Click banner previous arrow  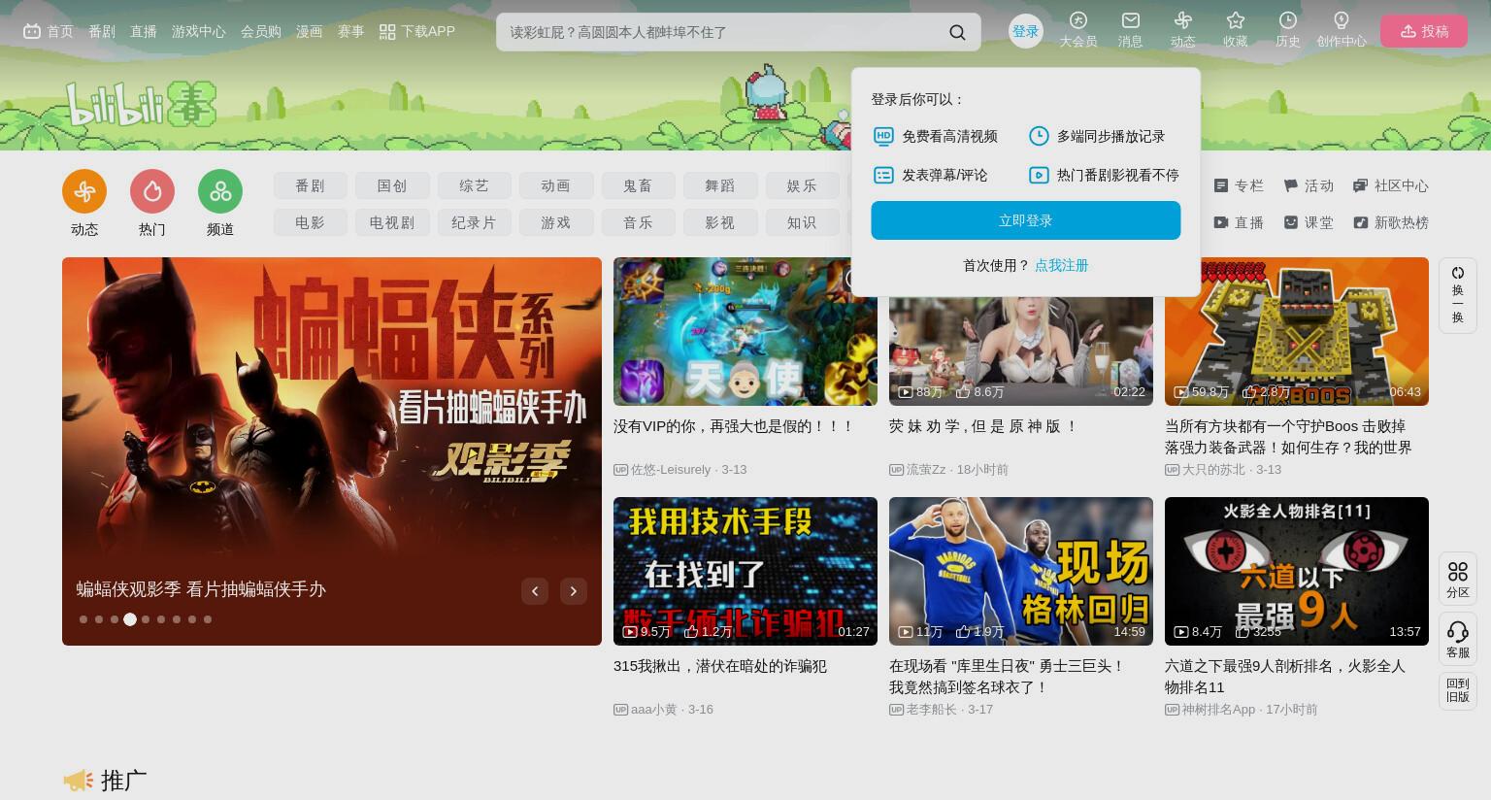[535, 590]
